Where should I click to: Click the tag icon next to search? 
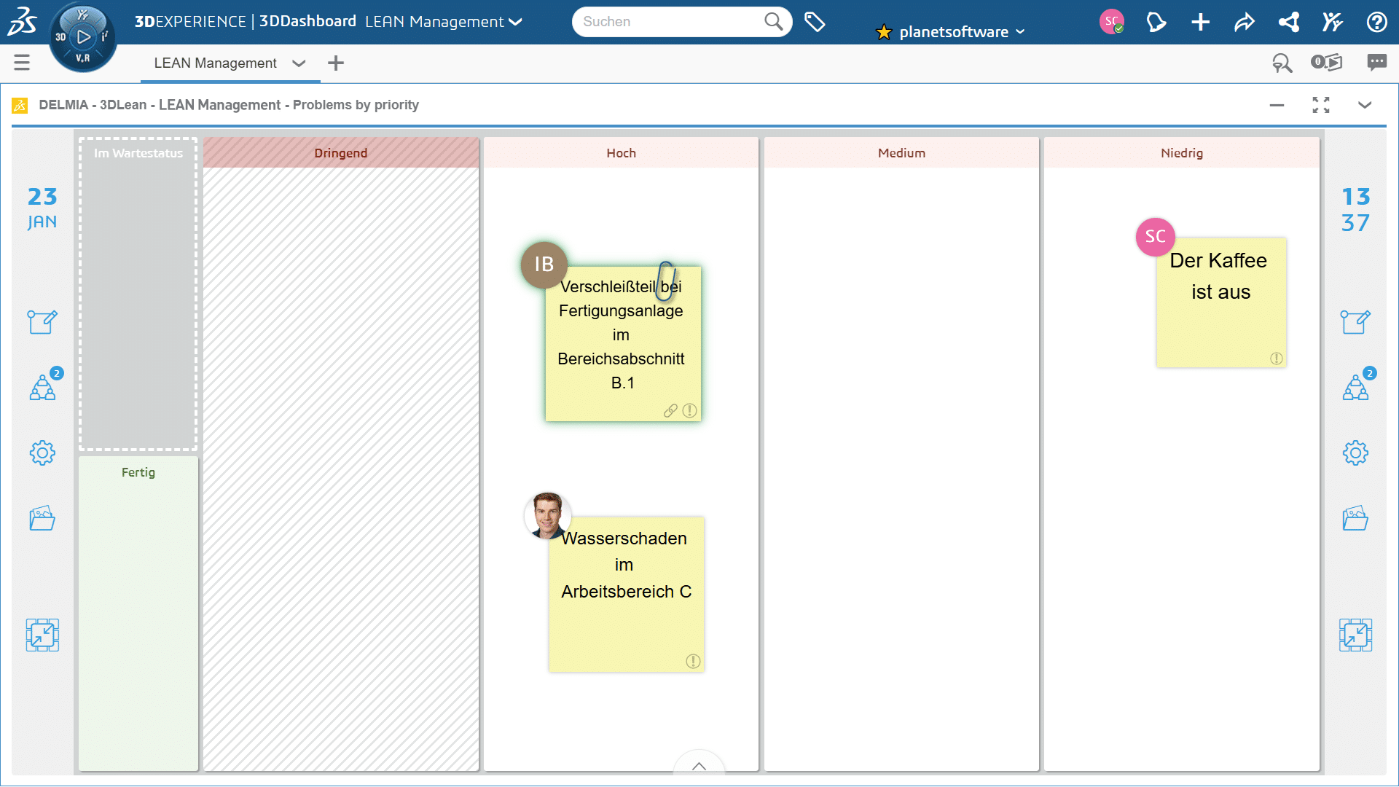[x=815, y=22]
